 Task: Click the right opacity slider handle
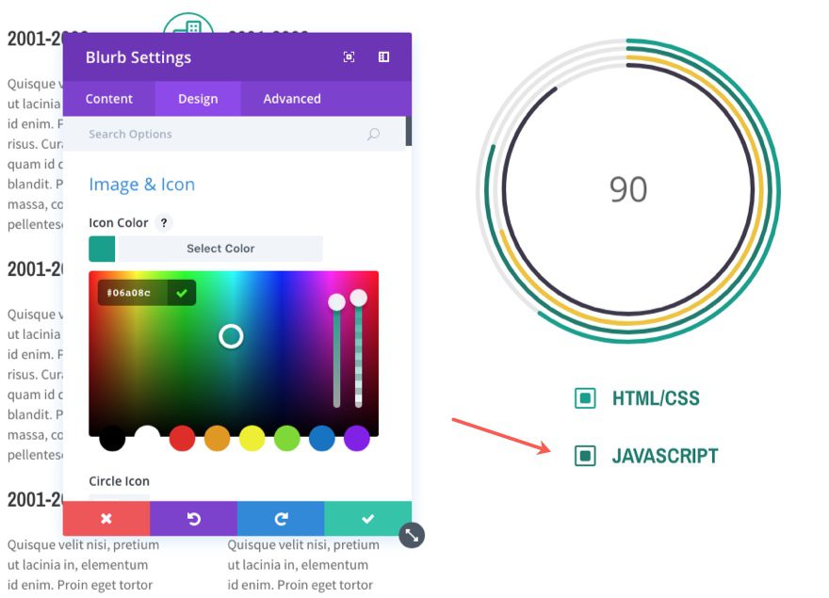[x=359, y=298]
